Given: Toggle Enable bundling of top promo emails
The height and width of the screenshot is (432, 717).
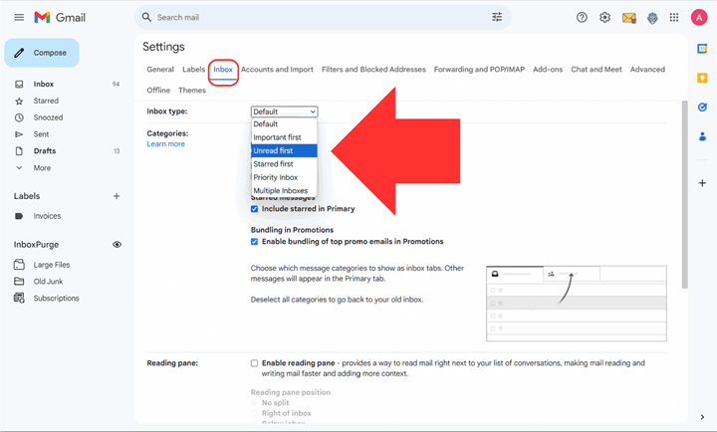Looking at the screenshot, I should (255, 242).
